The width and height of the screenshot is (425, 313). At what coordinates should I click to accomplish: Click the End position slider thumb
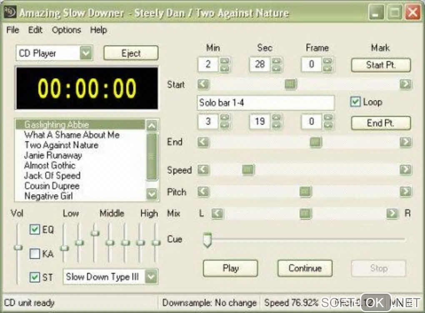click(316, 142)
